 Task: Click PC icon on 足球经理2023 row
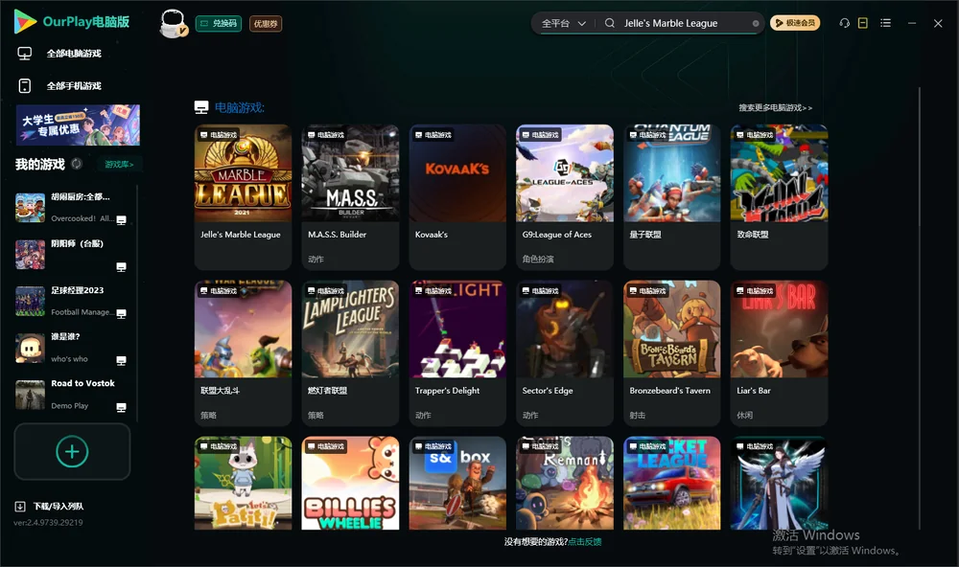point(121,313)
